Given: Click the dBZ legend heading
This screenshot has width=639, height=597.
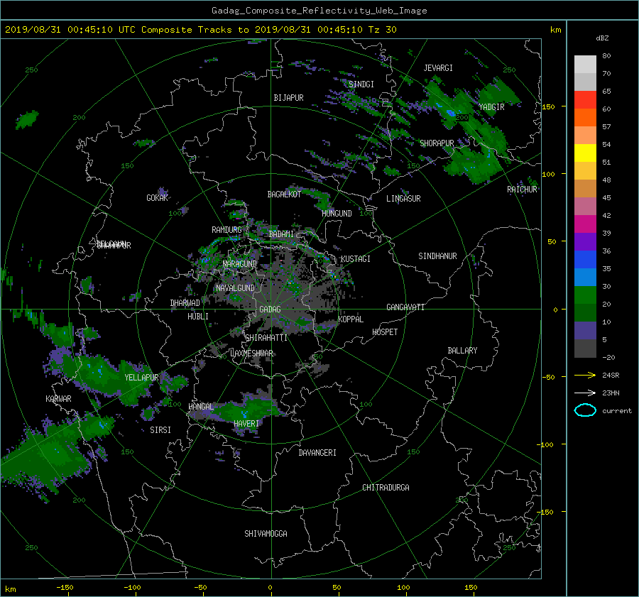Looking at the screenshot, I should pyautogui.click(x=602, y=38).
